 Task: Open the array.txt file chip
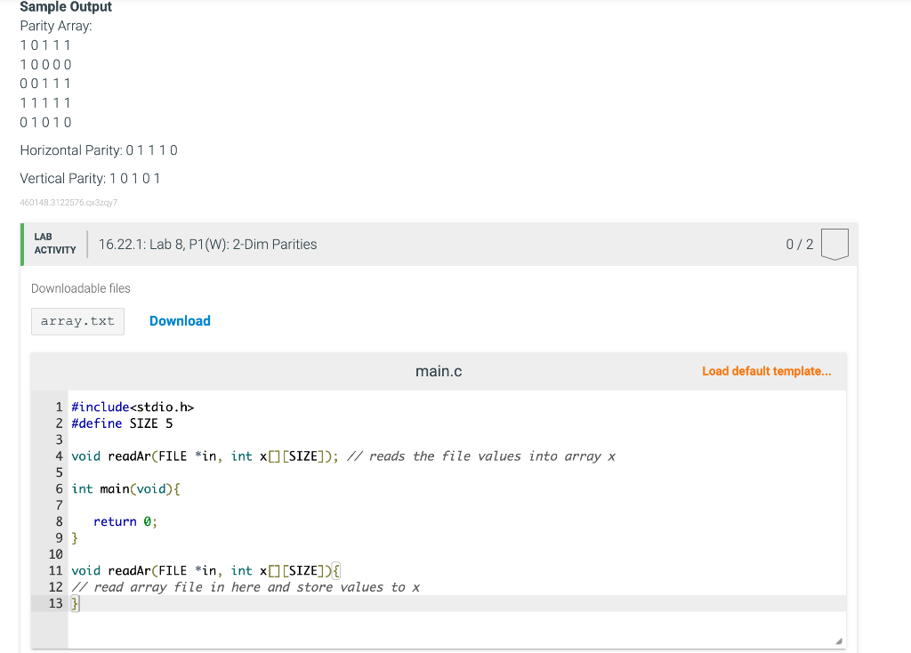click(x=77, y=321)
